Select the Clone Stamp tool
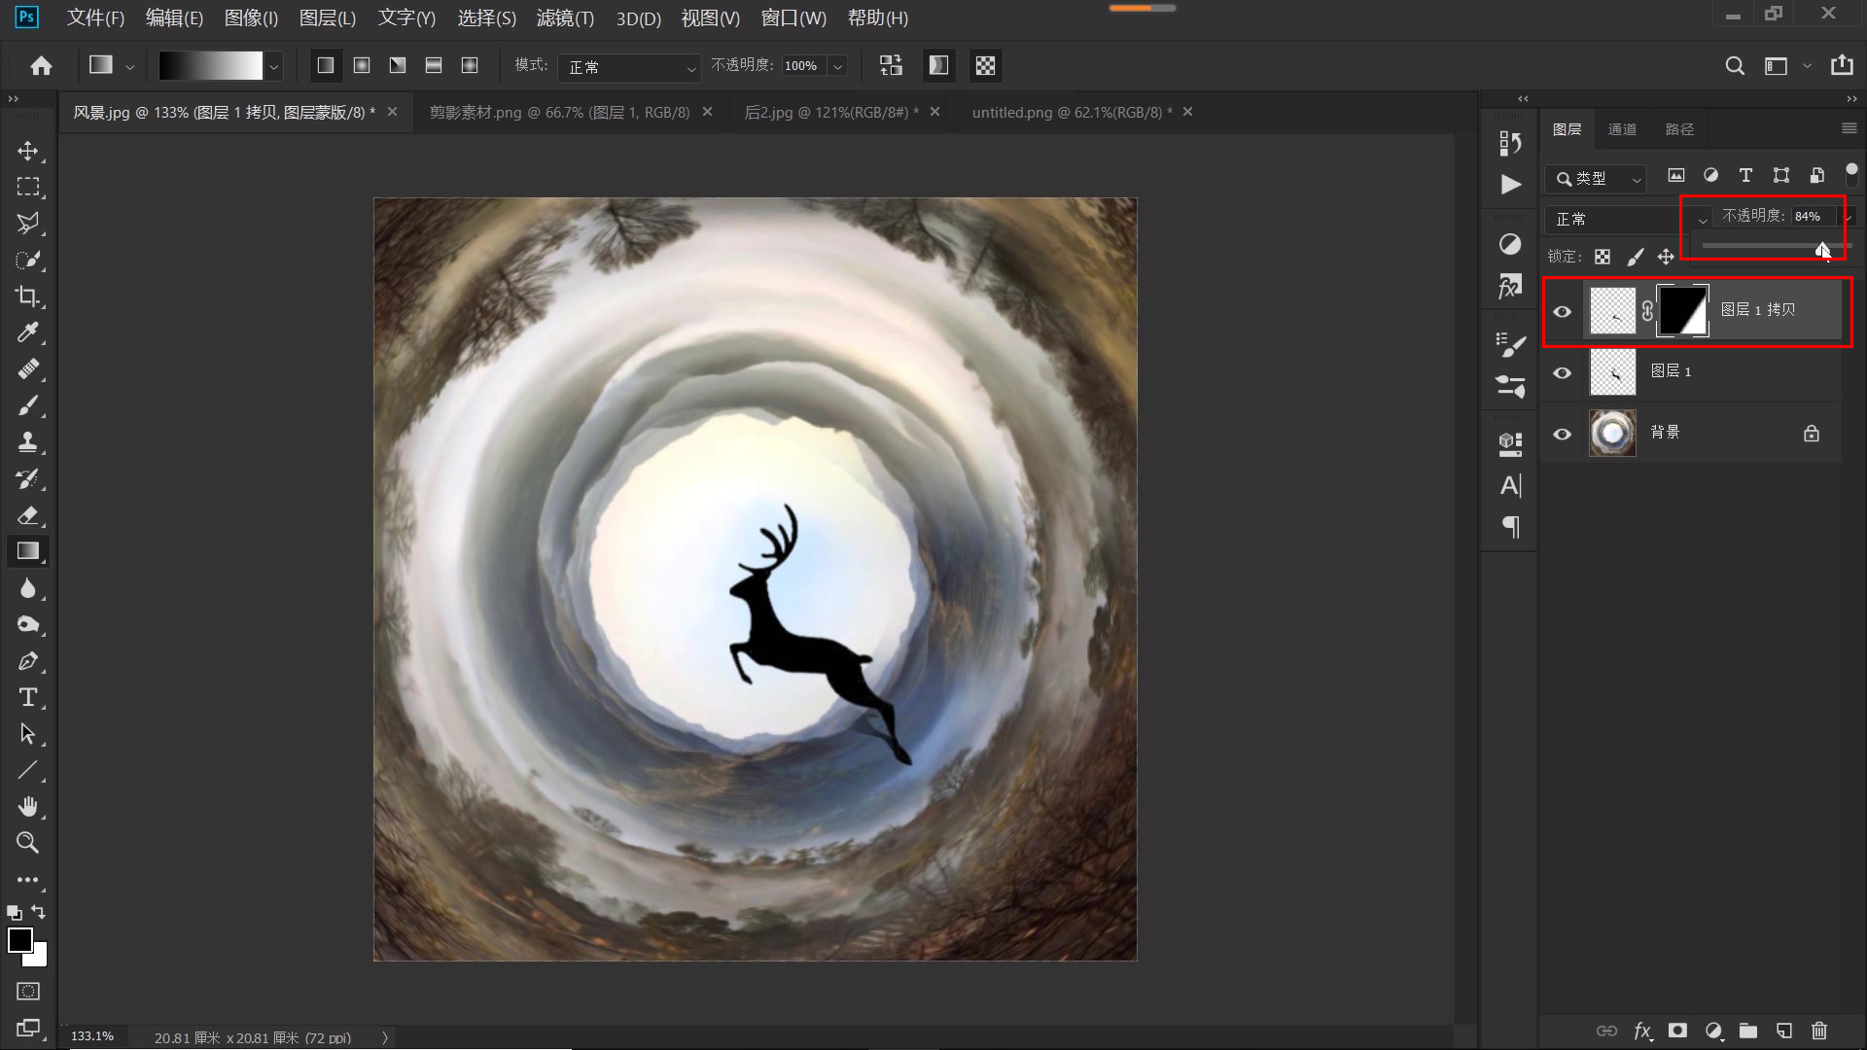This screenshot has width=1867, height=1050. 27,442
